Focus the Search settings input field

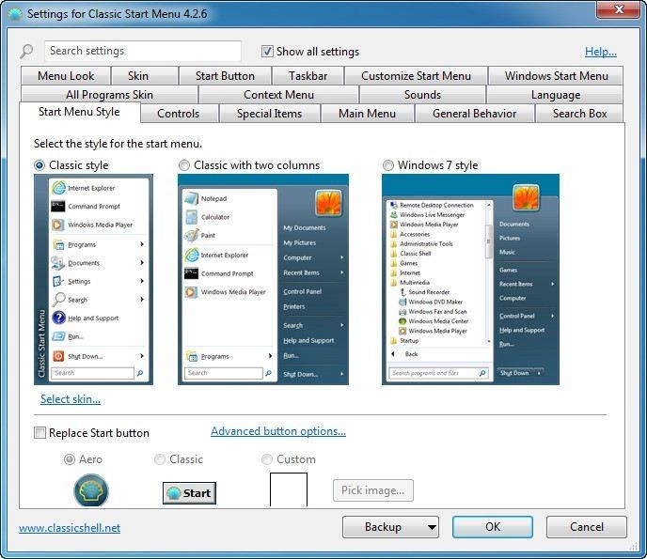pos(143,51)
